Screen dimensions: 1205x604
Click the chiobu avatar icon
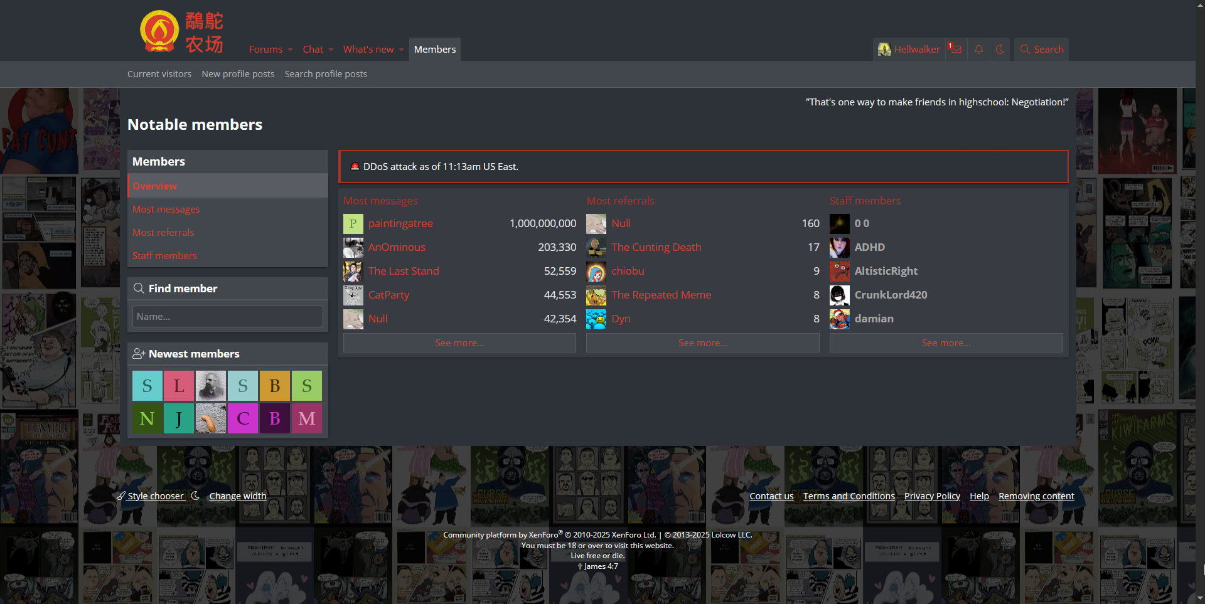click(x=596, y=272)
